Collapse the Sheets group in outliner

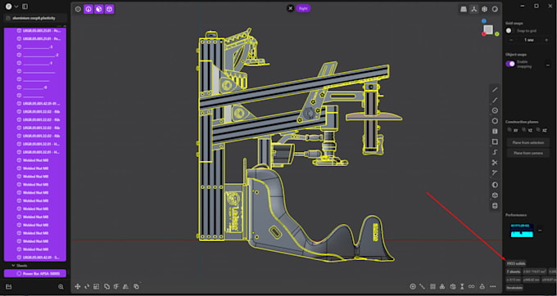[x=13, y=265]
